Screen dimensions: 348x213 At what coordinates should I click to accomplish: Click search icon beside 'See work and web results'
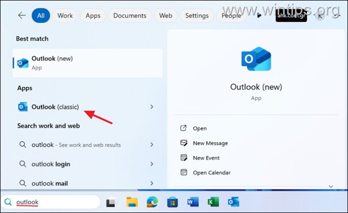pyautogui.click(x=22, y=145)
